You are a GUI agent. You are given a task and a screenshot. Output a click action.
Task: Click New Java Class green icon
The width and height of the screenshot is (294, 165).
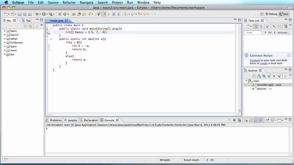(65, 14)
